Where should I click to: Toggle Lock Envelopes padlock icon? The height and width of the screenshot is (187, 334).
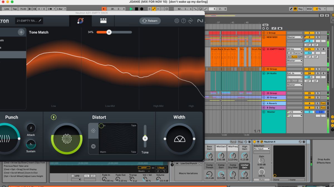(x=280, y=28)
